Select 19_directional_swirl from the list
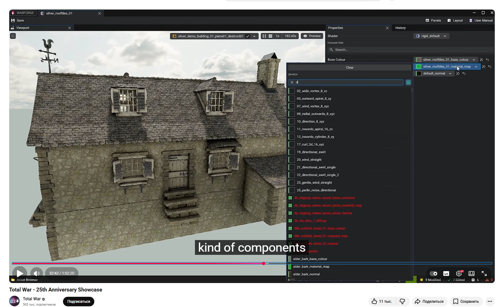Screen dimensions: 499x307 coord(311,152)
